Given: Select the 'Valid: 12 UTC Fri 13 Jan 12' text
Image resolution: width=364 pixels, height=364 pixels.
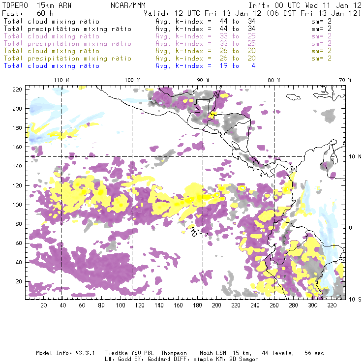Looking at the screenshot, I should [202, 13].
